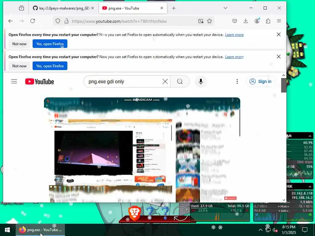This screenshot has height=236, width=315.
Task: Open the taskbar clock and date
Action: (x=289, y=230)
